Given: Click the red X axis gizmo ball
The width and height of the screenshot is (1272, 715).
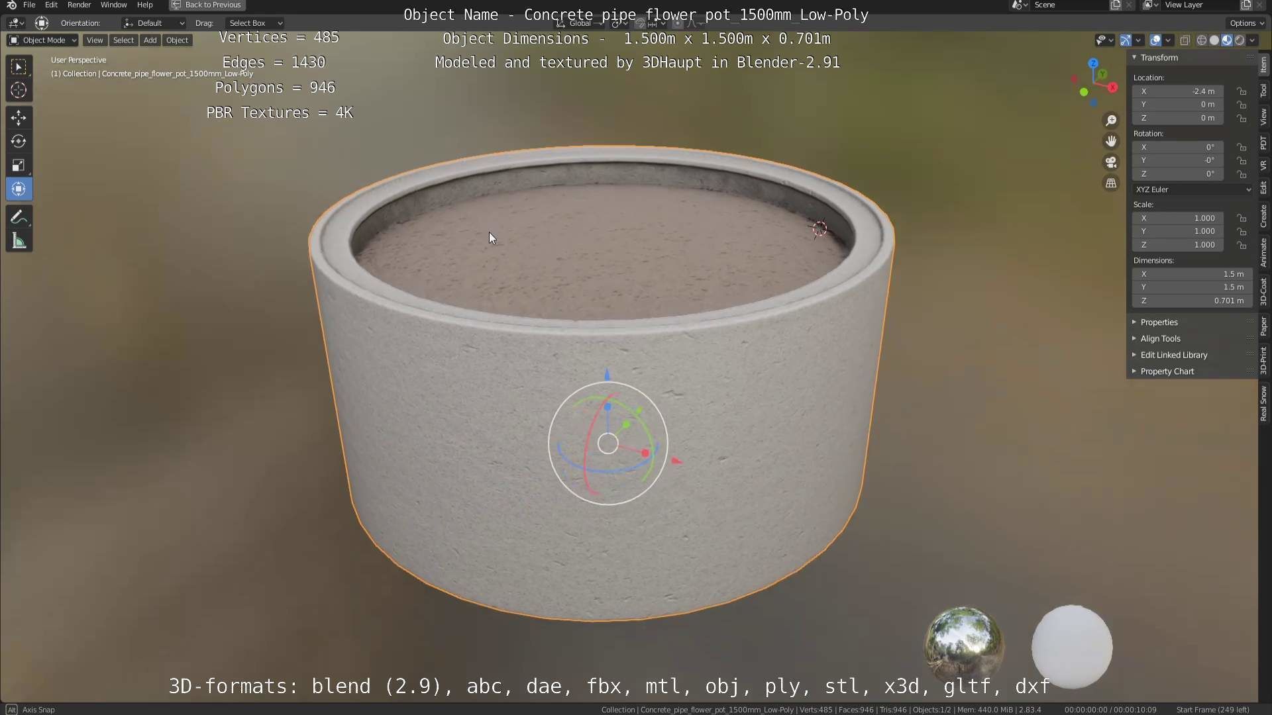Looking at the screenshot, I should 1113,87.
